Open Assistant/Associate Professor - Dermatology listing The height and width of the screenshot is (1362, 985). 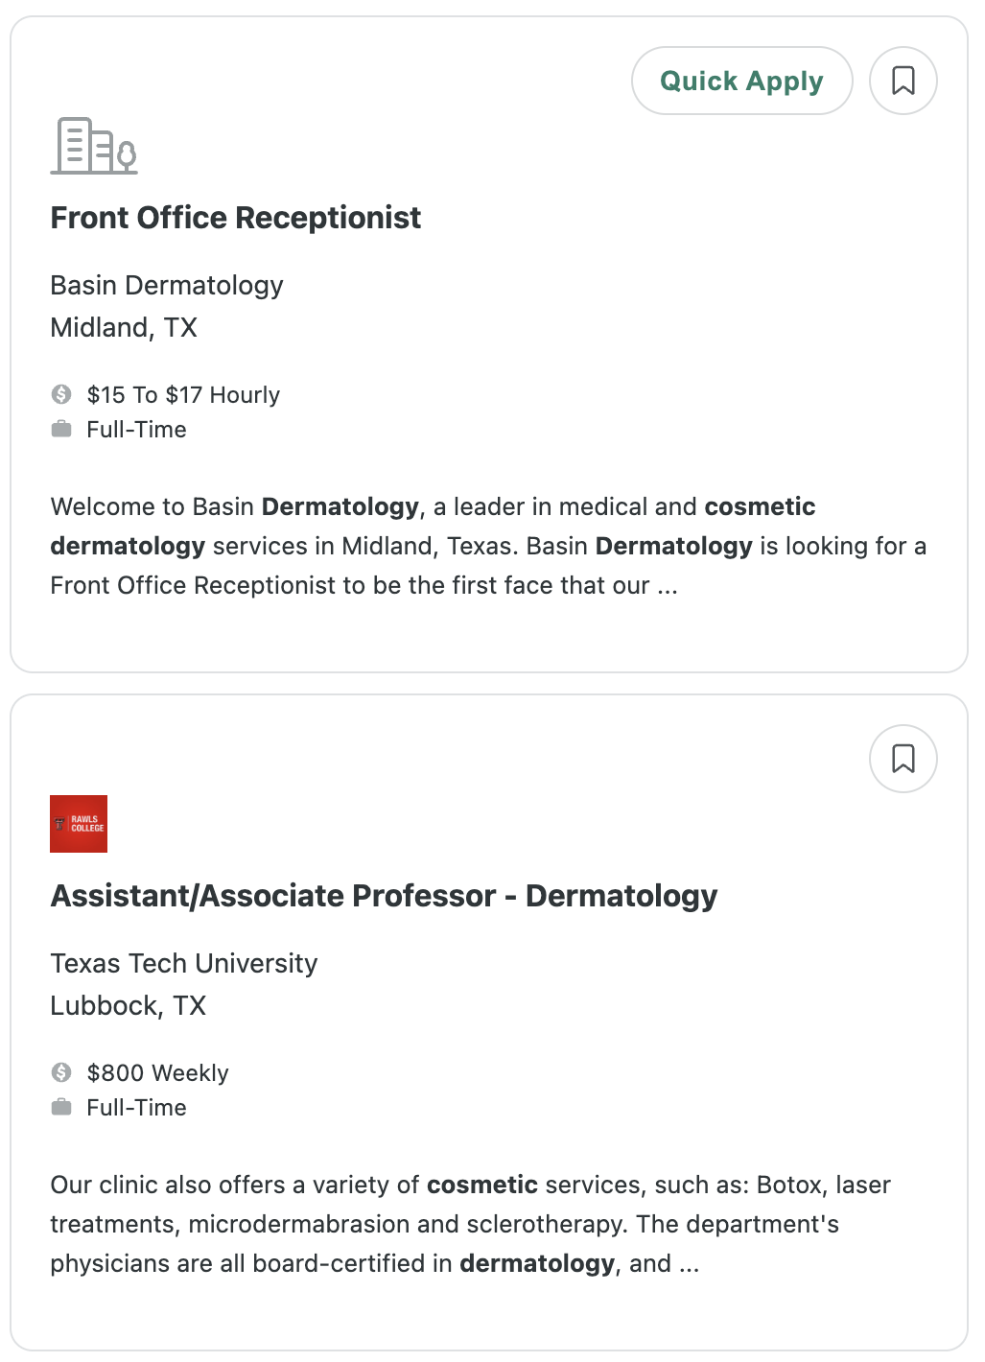(384, 896)
